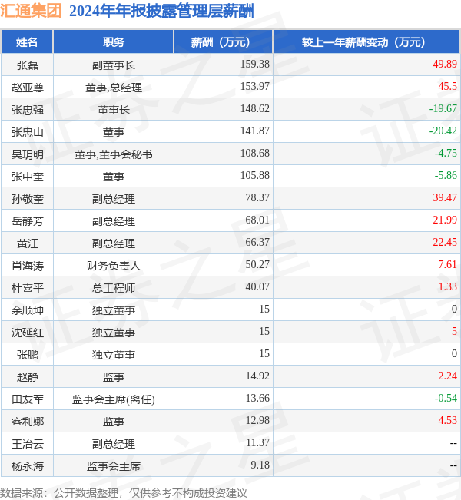The height and width of the screenshot is (500, 461).
Task: Click the position 董事长
Action: [x=114, y=110]
